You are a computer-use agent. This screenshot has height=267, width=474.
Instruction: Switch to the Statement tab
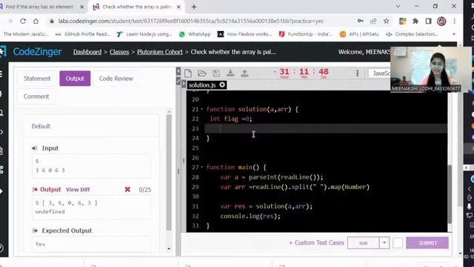(x=37, y=79)
